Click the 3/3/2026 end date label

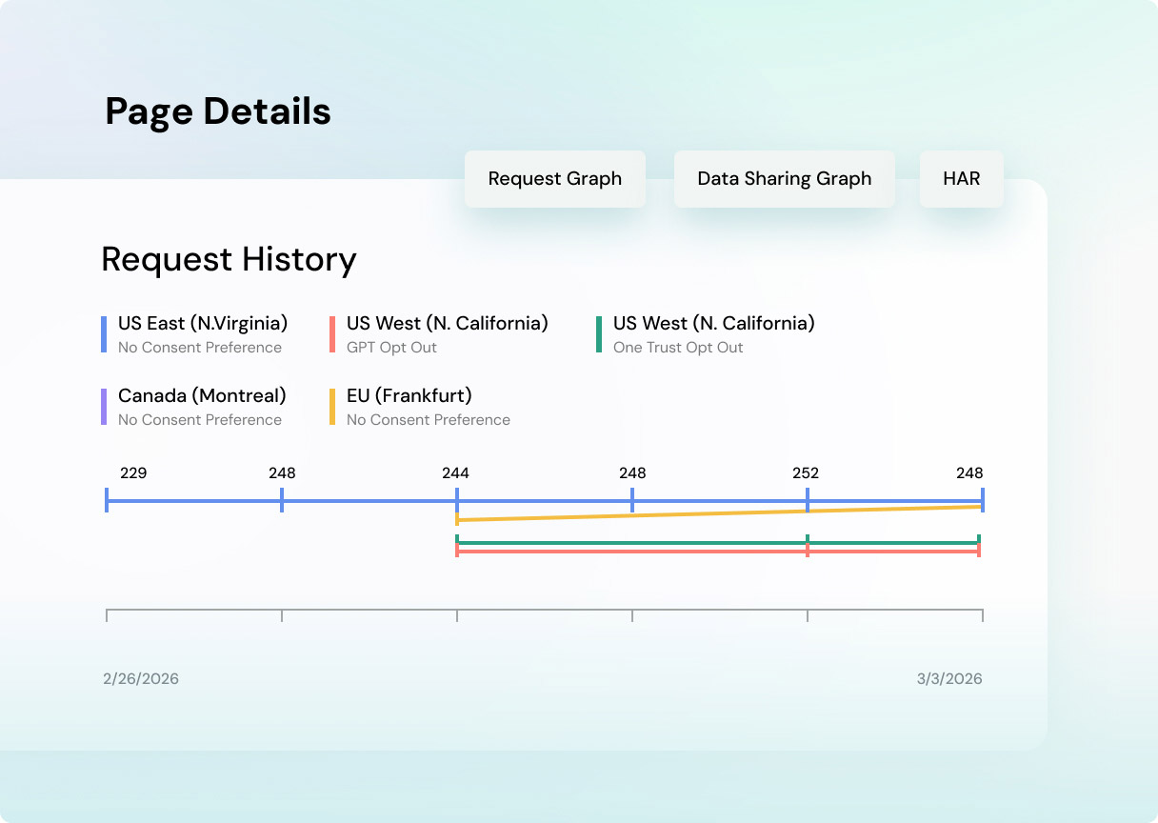[949, 678]
